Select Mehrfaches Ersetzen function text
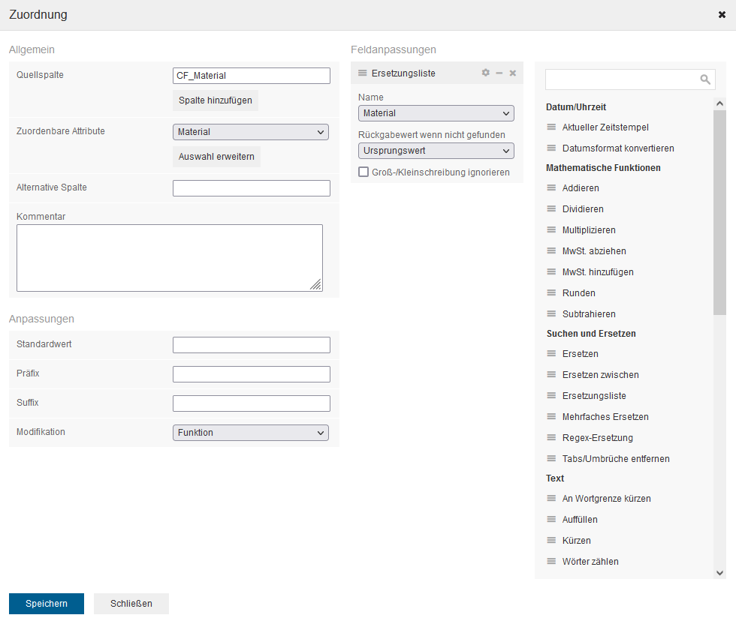 [605, 417]
